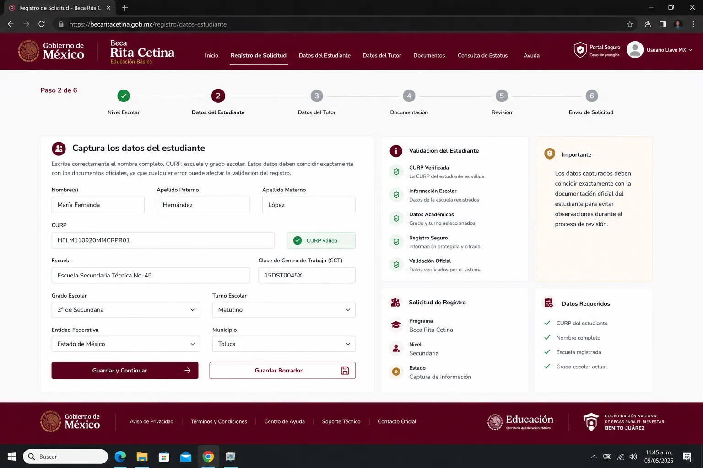703x468 pixels.
Task: Open File Explorer from the taskbar
Action: 142,457
